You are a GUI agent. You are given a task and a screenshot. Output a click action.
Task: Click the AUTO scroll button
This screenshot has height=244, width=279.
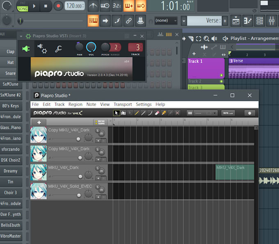click(x=228, y=113)
